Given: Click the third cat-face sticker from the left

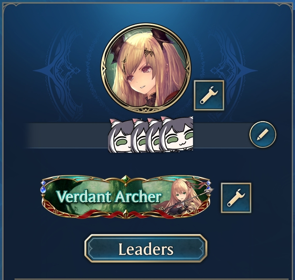Looking at the screenshot, I should [153, 135].
